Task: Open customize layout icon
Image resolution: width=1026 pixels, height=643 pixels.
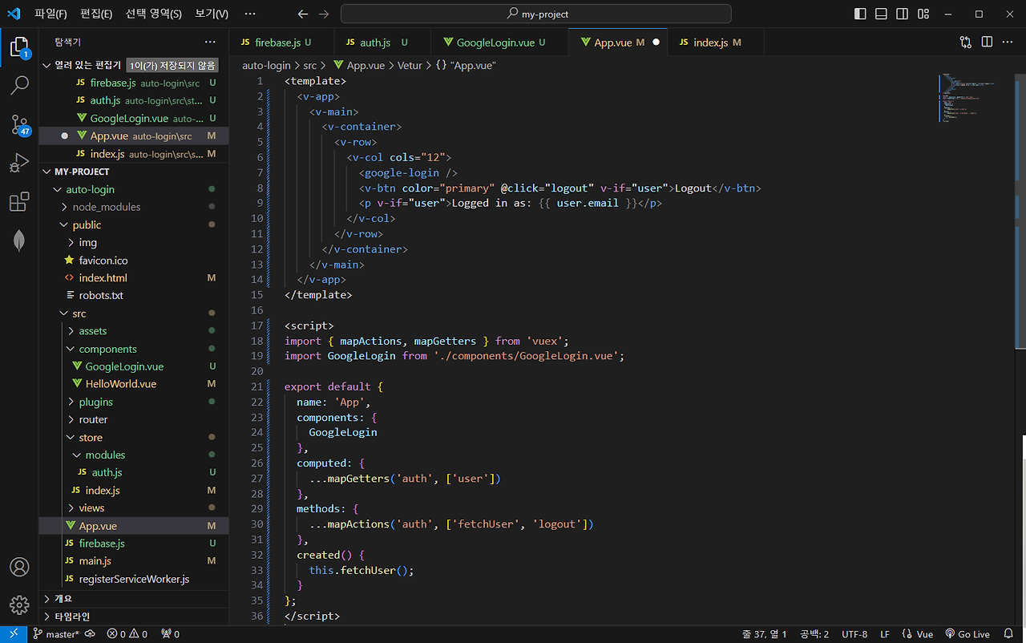Action: click(x=923, y=14)
